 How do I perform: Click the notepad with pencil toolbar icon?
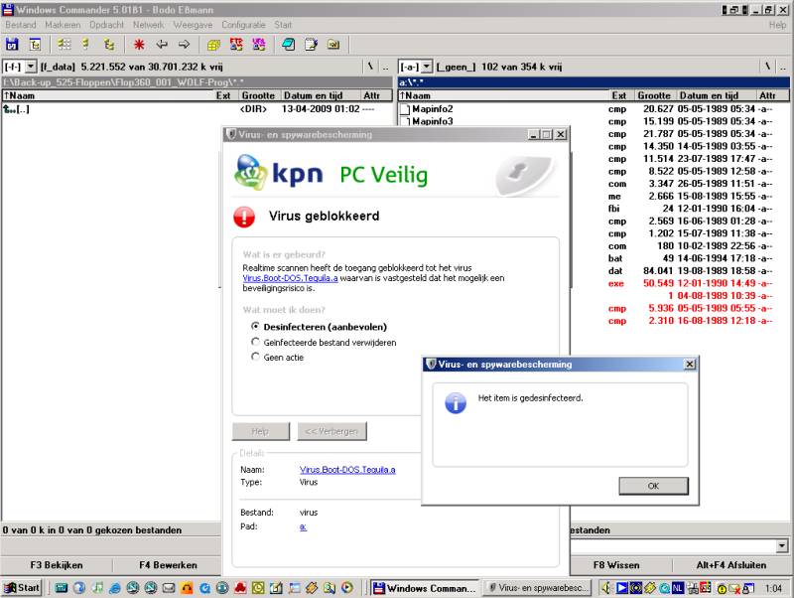tap(311, 45)
